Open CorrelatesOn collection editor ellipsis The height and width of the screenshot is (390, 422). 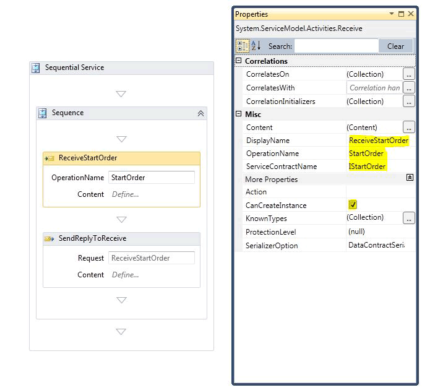pyautogui.click(x=409, y=74)
